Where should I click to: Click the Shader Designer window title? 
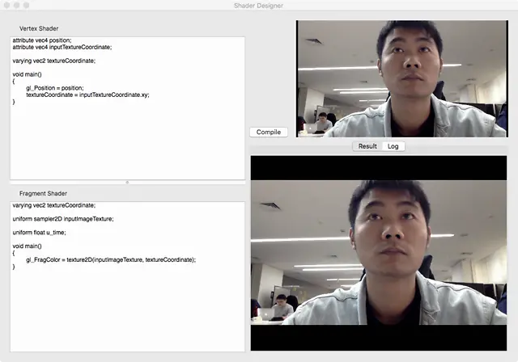(259, 6)
